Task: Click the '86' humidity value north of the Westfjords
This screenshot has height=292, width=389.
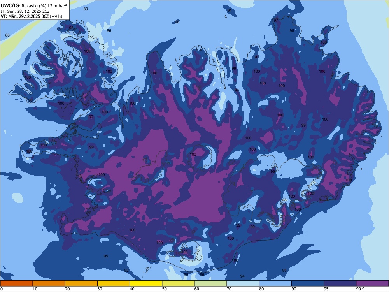Action: [109, 30]
